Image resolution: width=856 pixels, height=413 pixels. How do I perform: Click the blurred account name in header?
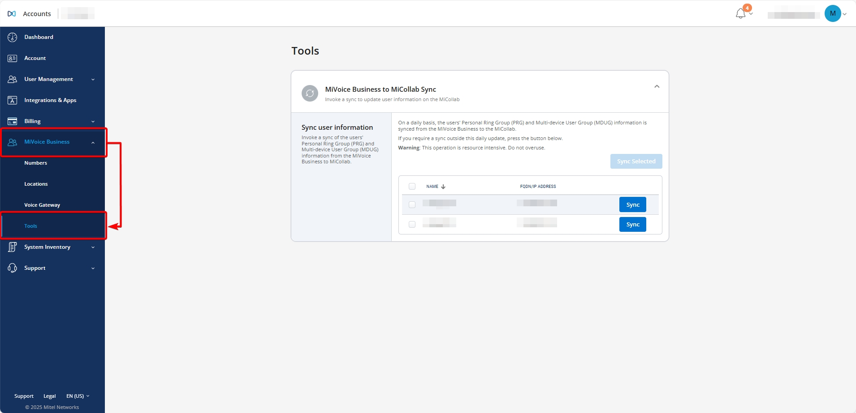(x=78, y=14)
